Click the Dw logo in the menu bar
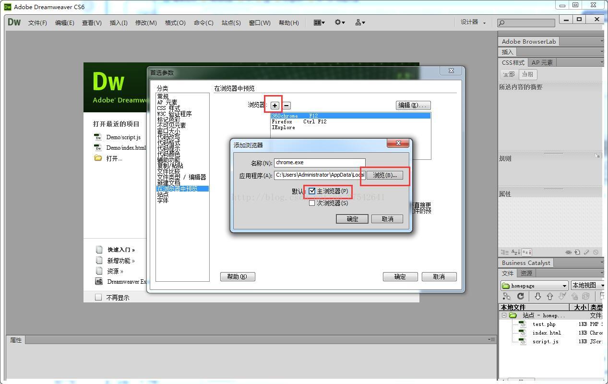Image resolution: width=608 pixels, height=384 pixels. [14, 22]
